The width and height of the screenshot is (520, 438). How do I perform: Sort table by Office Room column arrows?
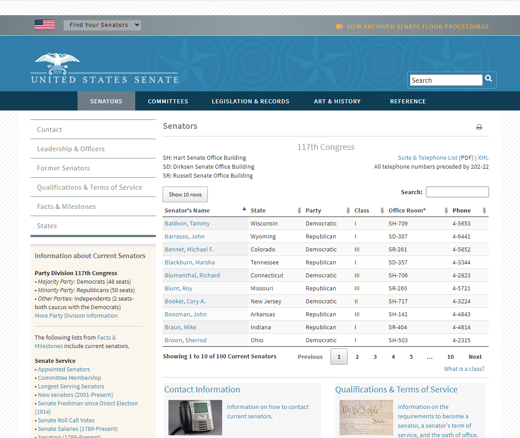(446, 210)
